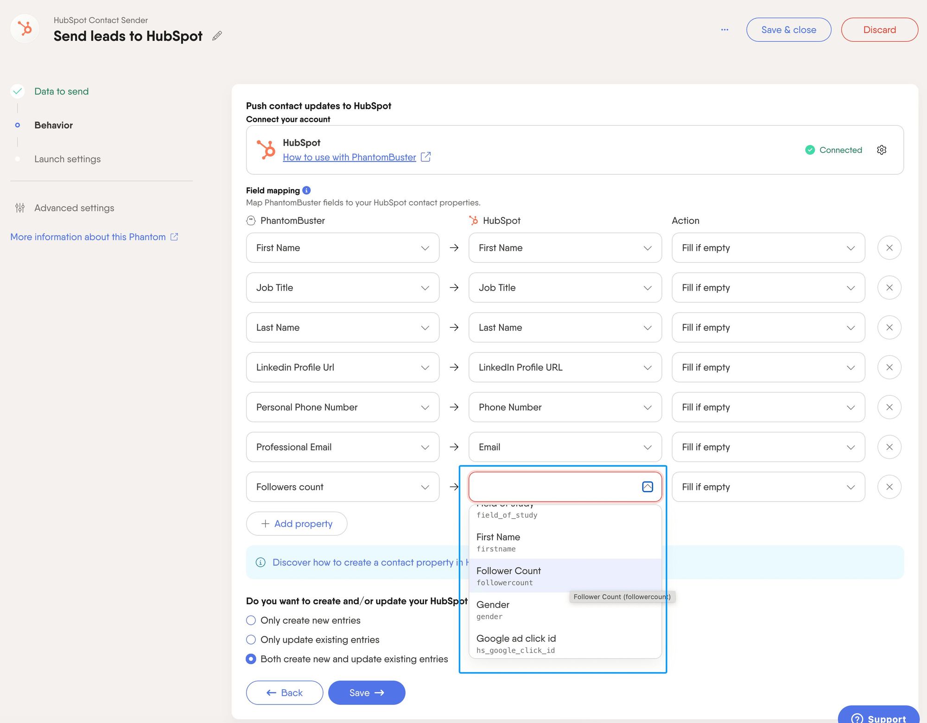Remove the Professional Email mapping row
This screenshot has height=723, width=927.
[x=889, y=447]
